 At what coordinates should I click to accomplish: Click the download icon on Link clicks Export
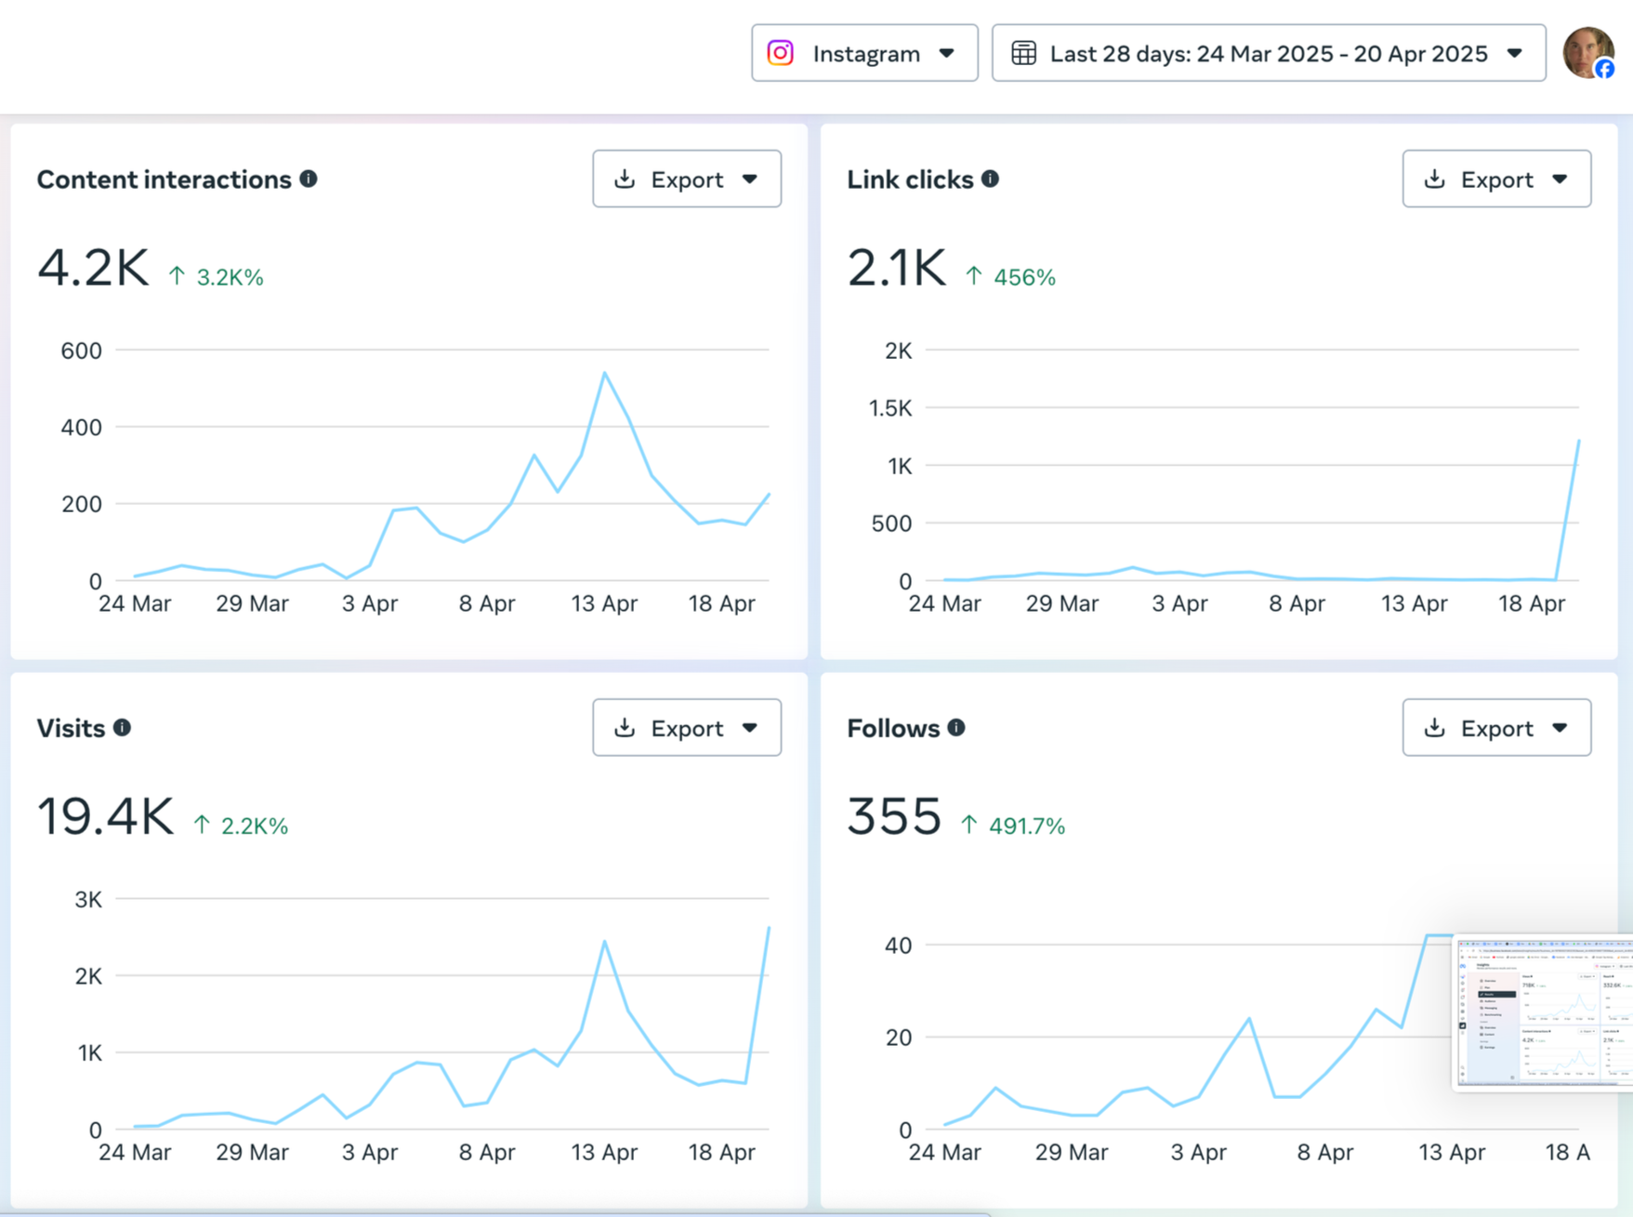[1436, 179]
